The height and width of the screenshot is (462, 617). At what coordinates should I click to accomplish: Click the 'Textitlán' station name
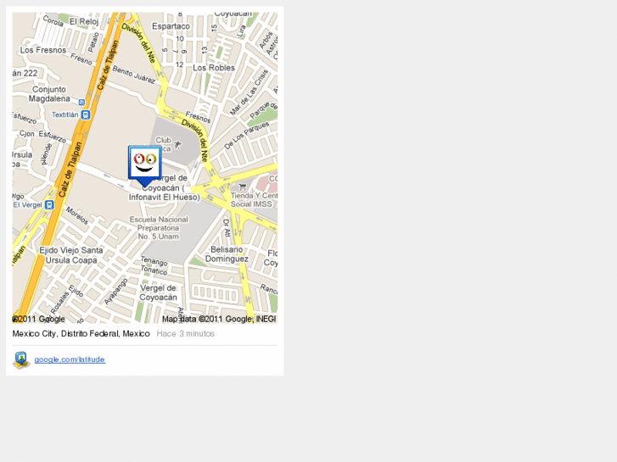(x=65, y=114)
